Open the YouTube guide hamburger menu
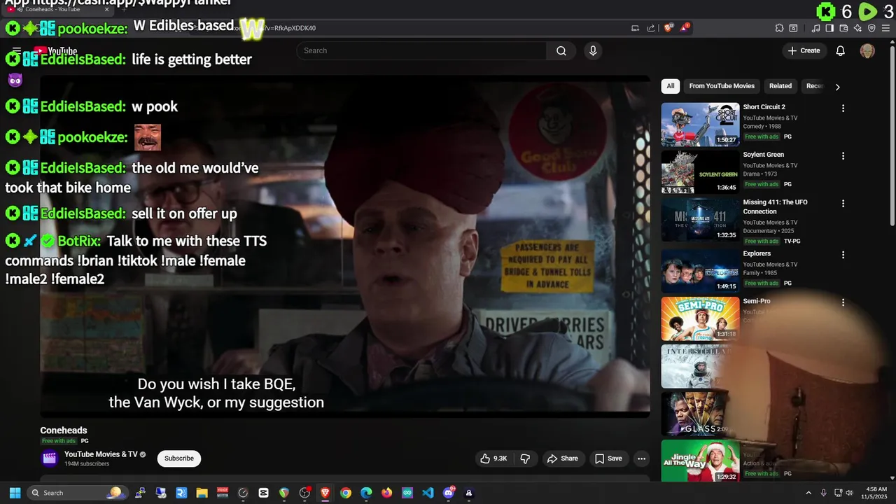This screenshot has height=504, width=896. point(17,50)
